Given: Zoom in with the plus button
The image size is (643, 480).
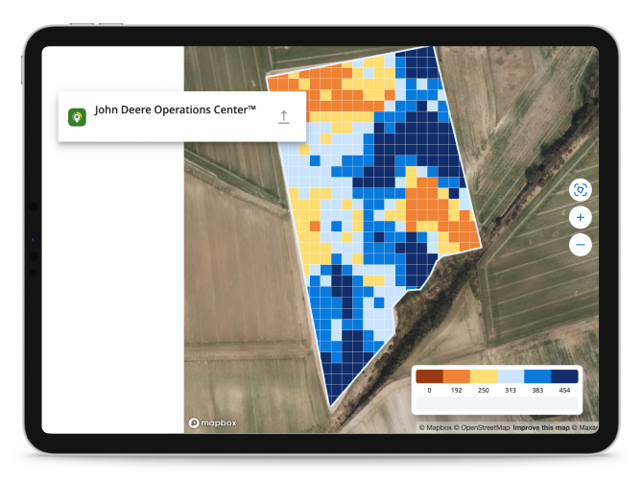Looking at the screenshot, I should point(580,218).
